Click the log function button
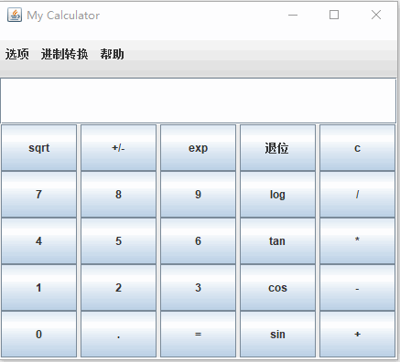 277,195
